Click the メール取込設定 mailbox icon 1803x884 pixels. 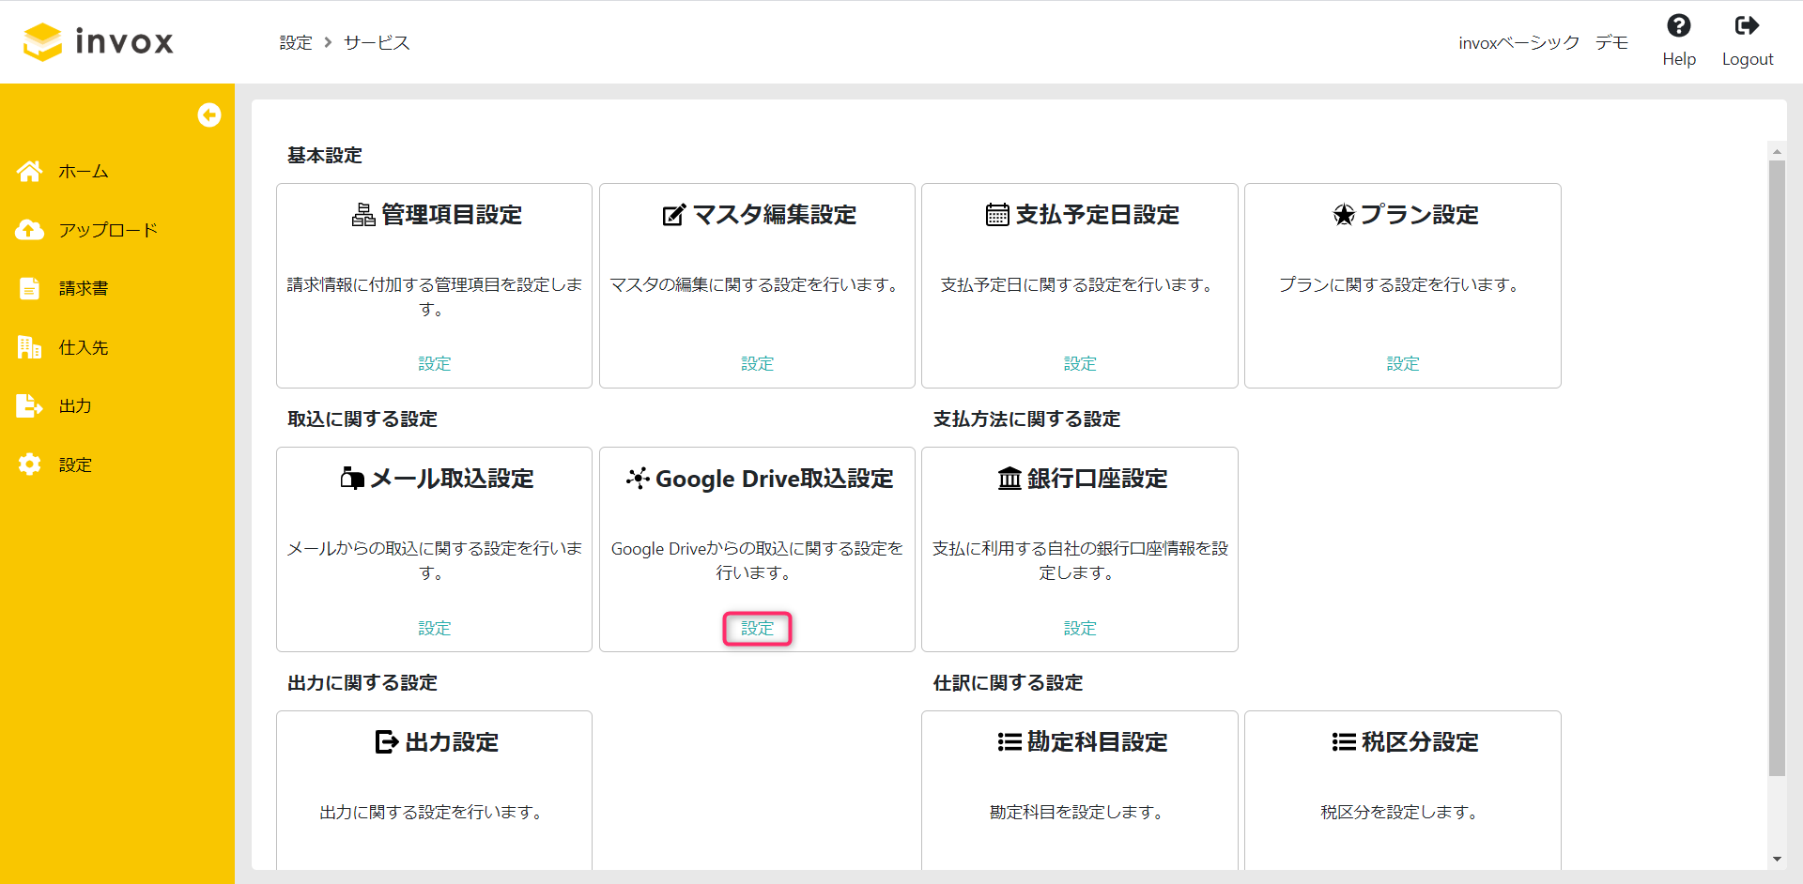pyautogui.click(x=352, y=479)
